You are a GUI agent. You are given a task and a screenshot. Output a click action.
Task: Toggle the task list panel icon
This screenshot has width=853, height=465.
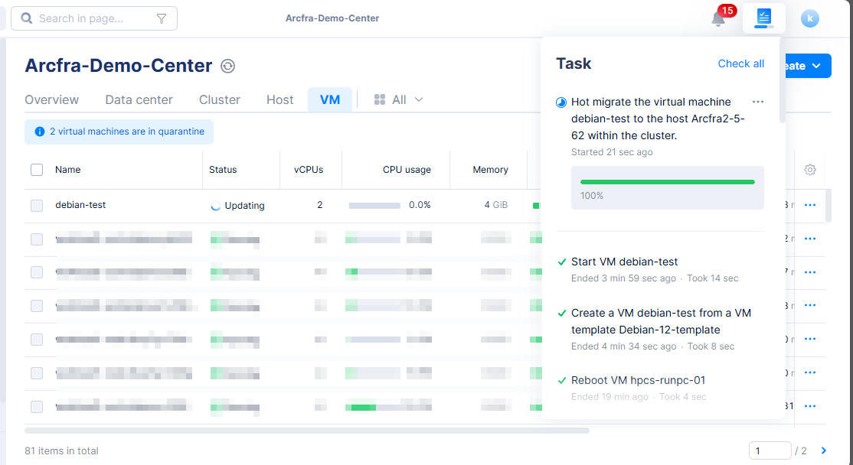(763, 18)
